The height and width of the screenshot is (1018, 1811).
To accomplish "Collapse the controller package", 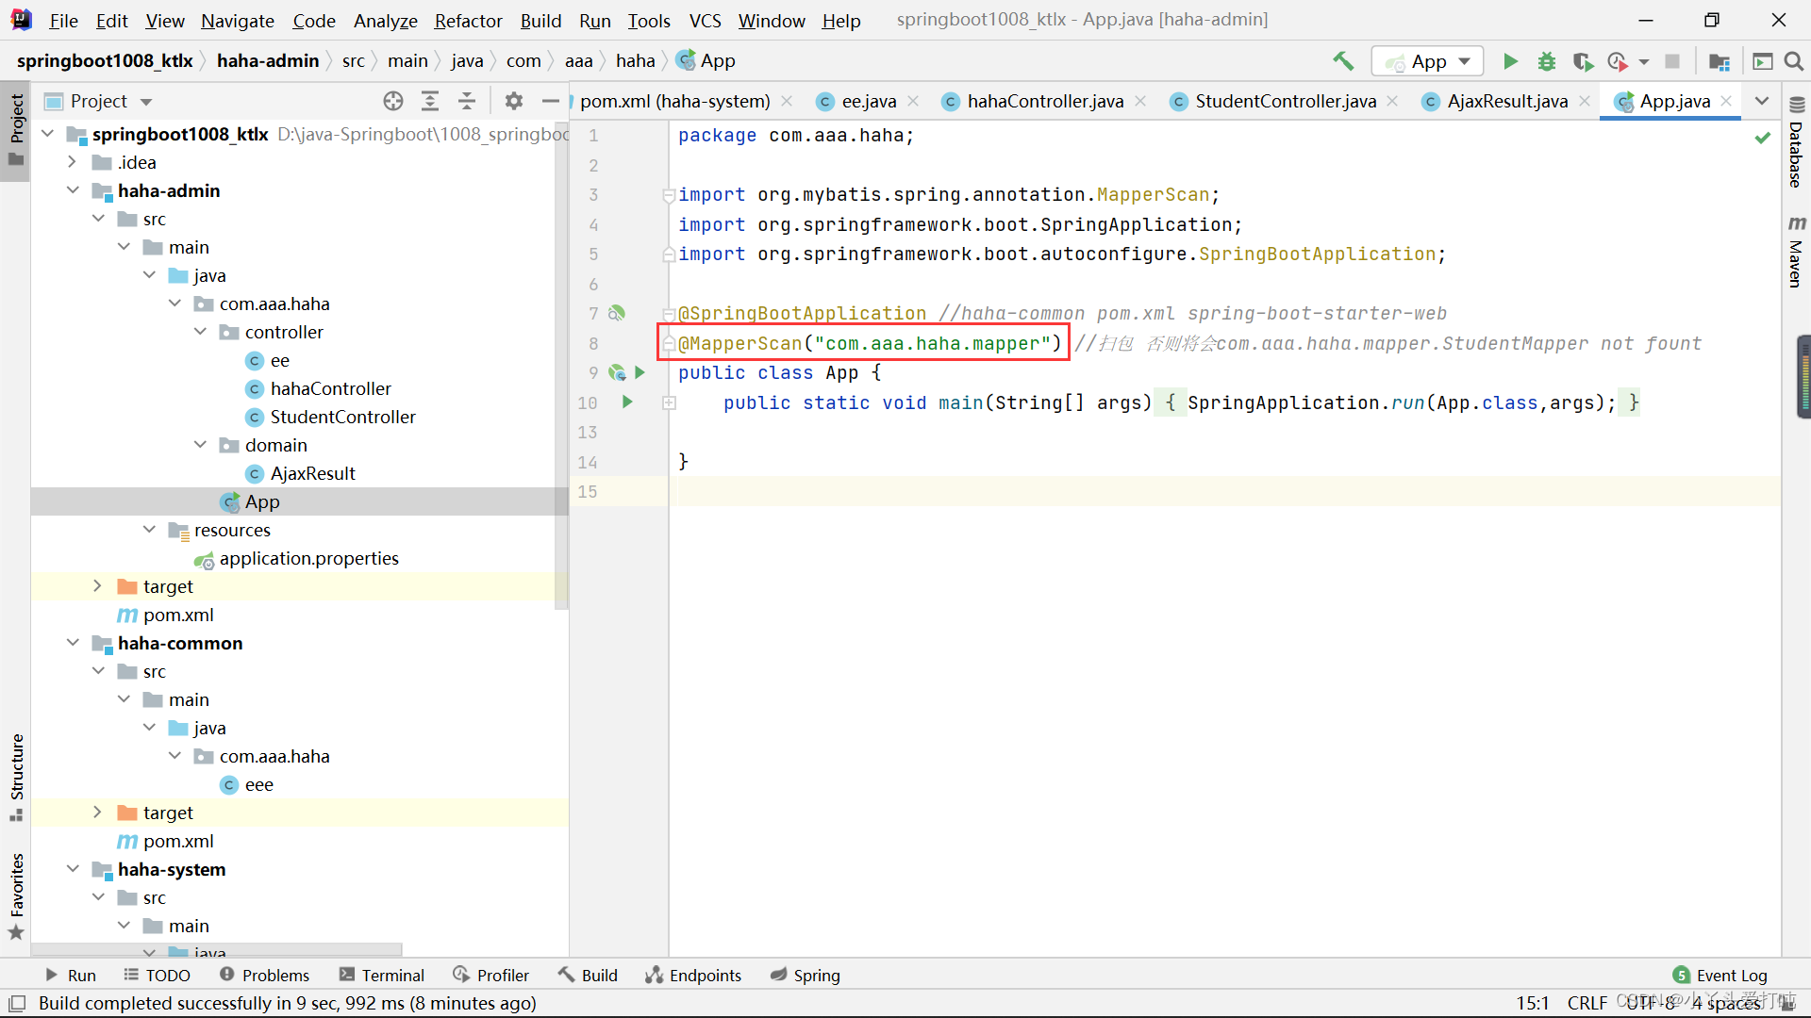I will [200, 332].
